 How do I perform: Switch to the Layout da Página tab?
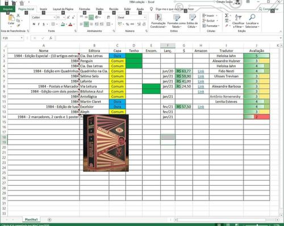coord(63,9)
